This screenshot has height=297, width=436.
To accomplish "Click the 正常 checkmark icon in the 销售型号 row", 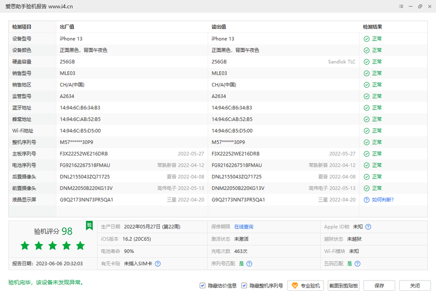I will click(367, 74).
